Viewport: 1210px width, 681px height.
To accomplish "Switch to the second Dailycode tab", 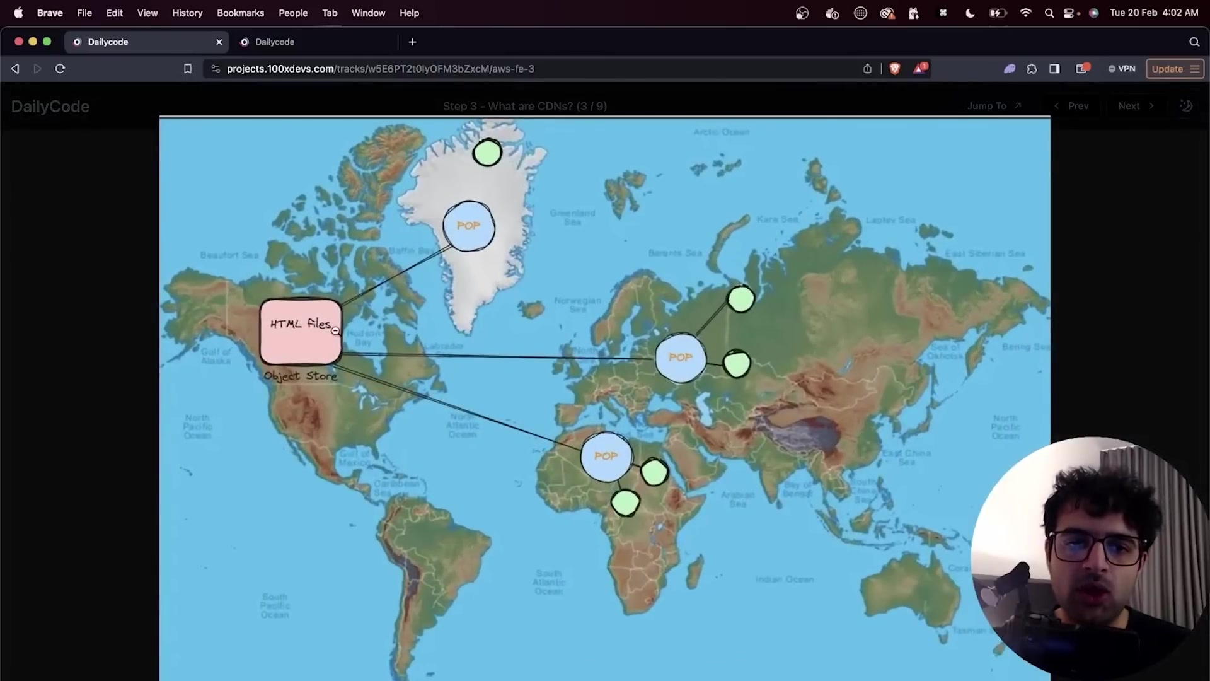I will [x=314, y=42].
